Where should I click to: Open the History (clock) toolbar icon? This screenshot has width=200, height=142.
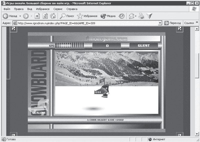pyautogui.click(x=122, y=16)
